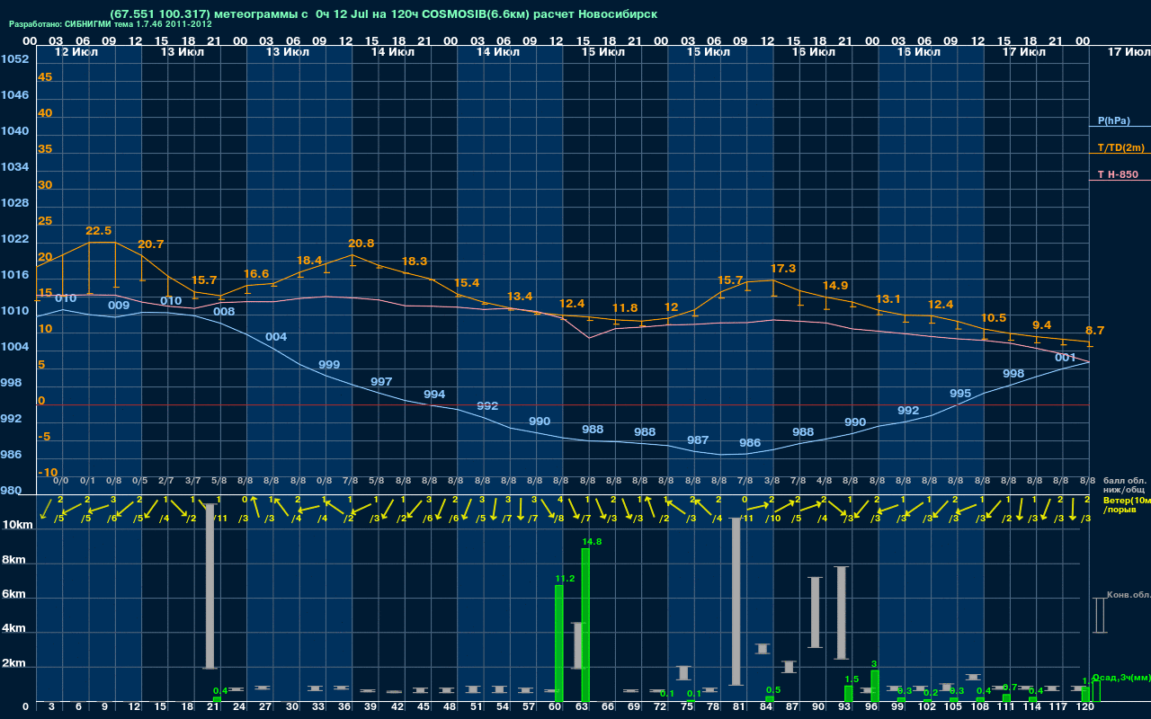Click the 3/7 cloud cover value
The width and height of the screenshot is (1151, 719).
pos(193,482)
